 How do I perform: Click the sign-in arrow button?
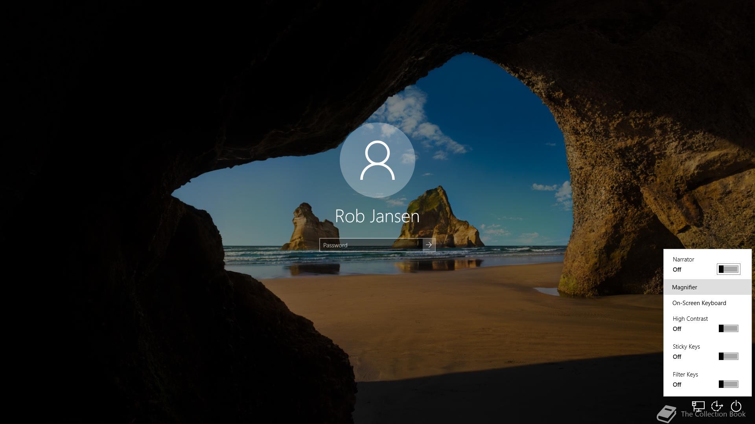pyautogui.click(x=429, y=245)
